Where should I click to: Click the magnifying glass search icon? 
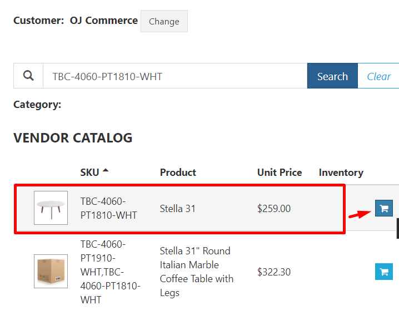click(x=28, y=76)
